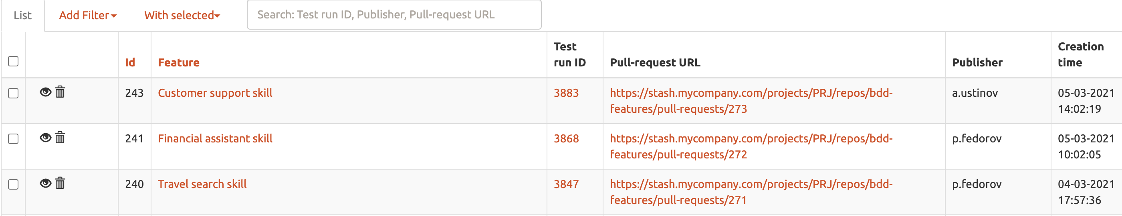Open test run 3868
The width and height of the screenshot is (1122, 216).
[566, 139]
